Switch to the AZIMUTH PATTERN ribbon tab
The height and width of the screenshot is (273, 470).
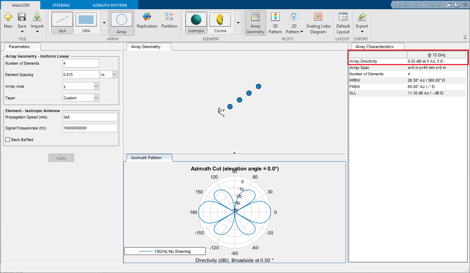point(110,5)
